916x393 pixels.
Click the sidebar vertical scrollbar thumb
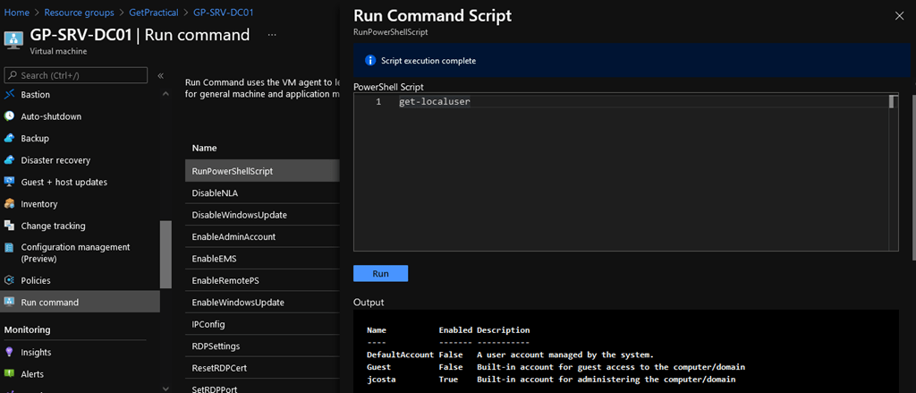[165, 254]
